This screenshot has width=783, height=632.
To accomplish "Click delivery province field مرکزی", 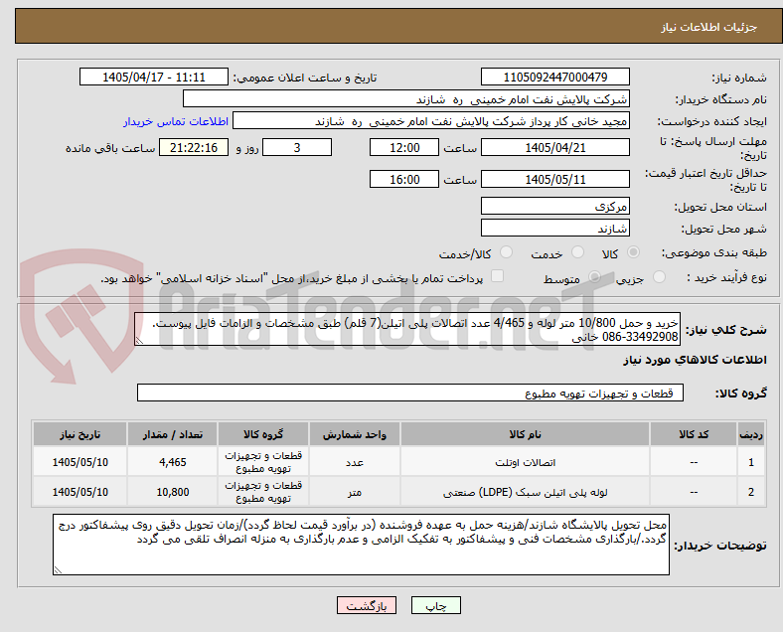I will pos(554,206).
